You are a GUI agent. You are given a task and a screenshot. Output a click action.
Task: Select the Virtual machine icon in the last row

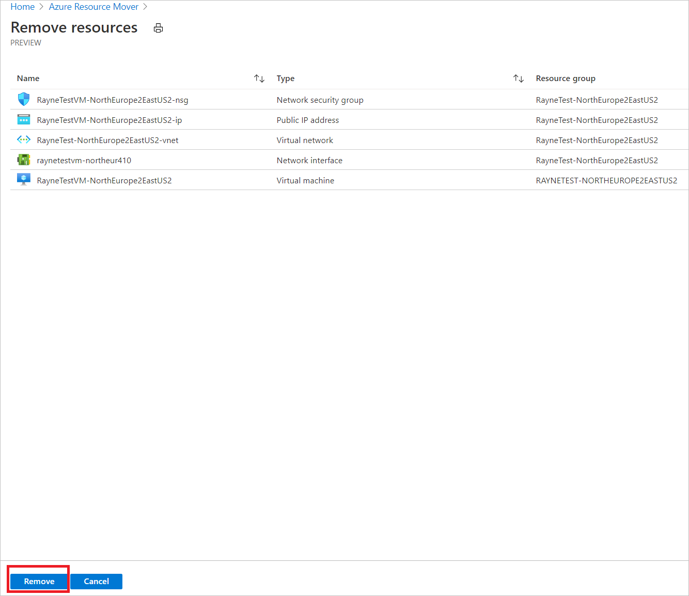(24, 180)
